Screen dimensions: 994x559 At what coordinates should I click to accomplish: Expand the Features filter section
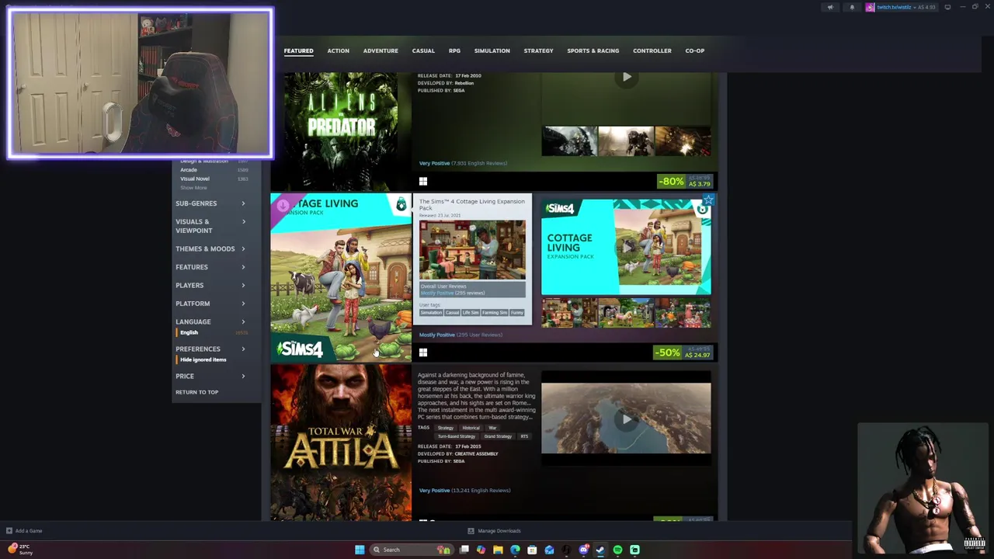pyautogui.click(x=210, y=267)
